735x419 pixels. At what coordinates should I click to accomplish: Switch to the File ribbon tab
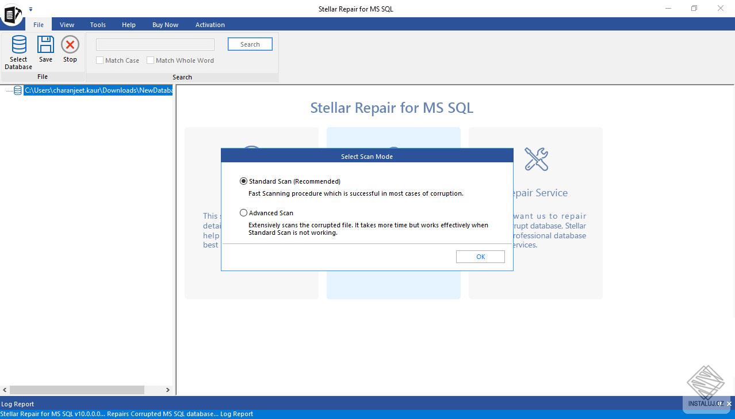click(39, 25)
